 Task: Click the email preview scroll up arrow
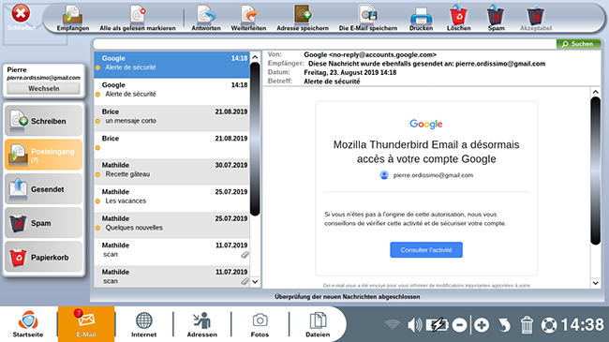click(x=595, y=92)
